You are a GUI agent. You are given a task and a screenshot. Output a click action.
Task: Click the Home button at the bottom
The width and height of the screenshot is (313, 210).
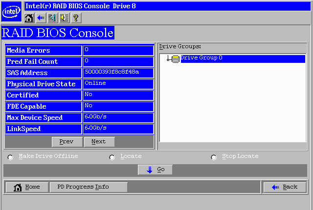(x=27, y=187)
